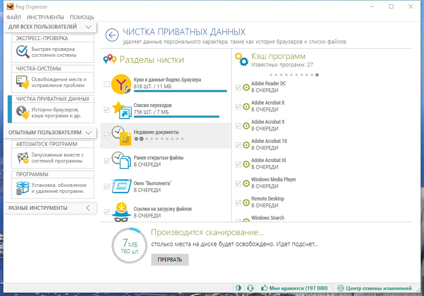Click the Adobe Acrobat 10 gear icon
Viewport: 424px width, 296px height.
coord(246,145)
